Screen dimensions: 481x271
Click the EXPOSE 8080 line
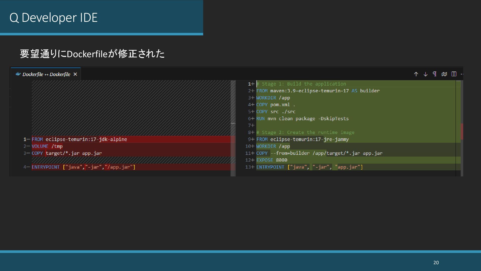[272, 160]
